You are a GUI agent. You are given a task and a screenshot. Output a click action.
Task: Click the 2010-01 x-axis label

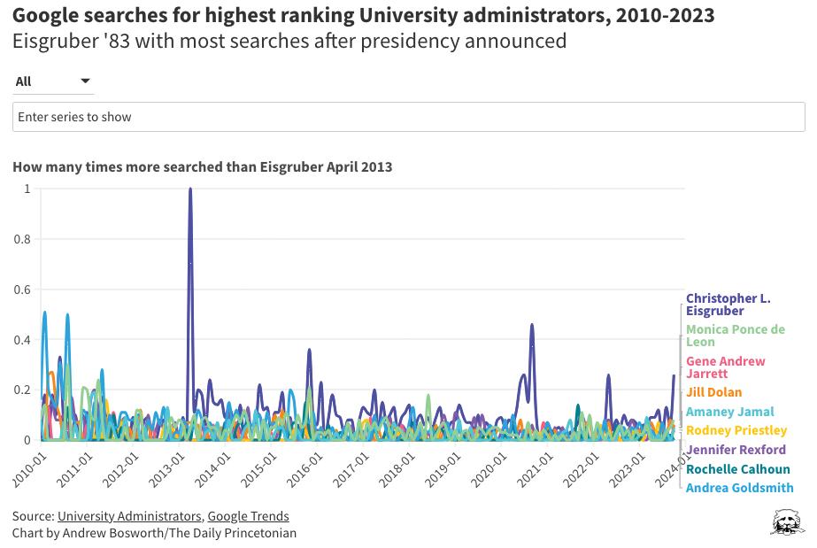pos(28,470)
